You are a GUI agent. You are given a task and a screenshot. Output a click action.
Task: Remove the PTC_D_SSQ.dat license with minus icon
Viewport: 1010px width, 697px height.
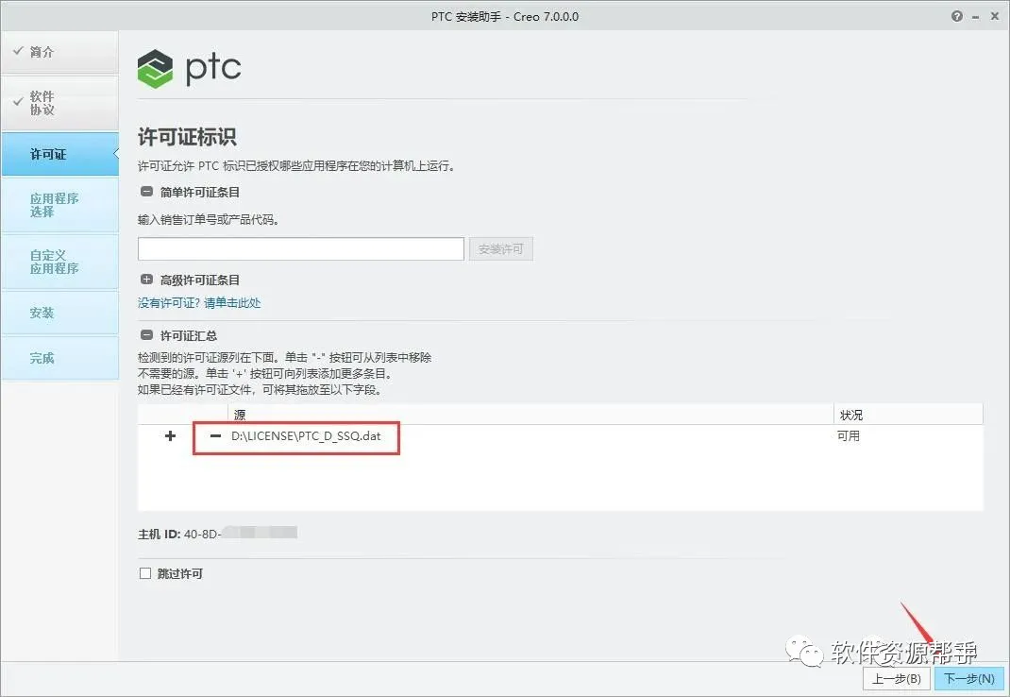tap(216, 436)
